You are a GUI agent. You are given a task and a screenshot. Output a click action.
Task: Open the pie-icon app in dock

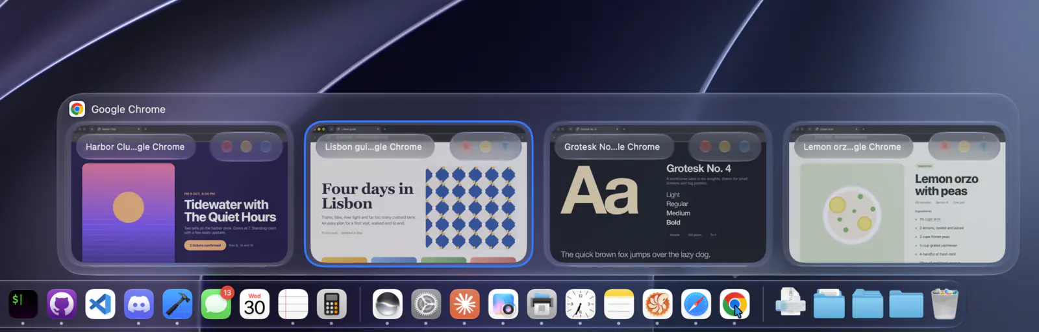point(657,304)
